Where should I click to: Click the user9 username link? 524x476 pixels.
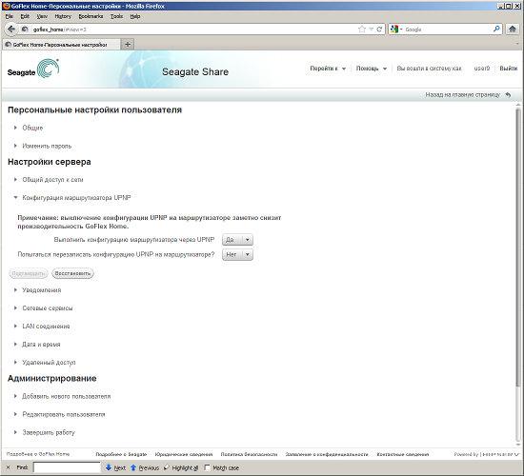click(x=481, y=69)
